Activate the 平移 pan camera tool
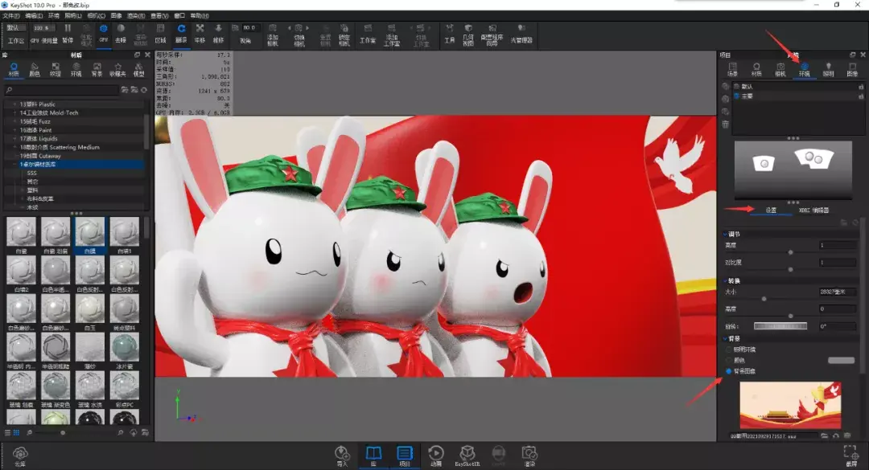Image resolution: width=869 pixels, height=470 pixels. (200, 33)
